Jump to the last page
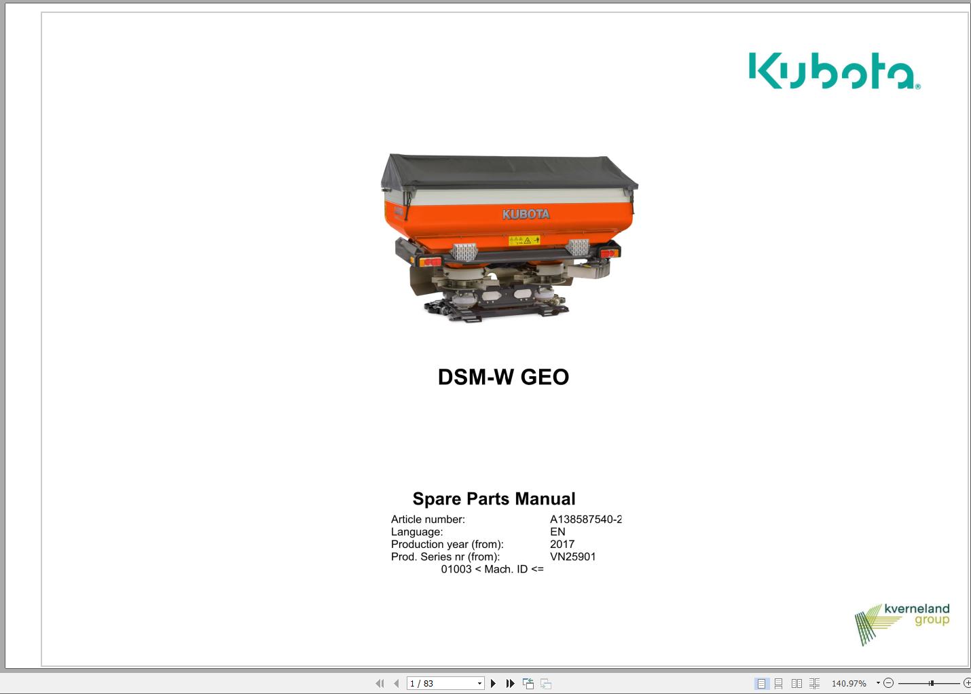 point(510,683)
